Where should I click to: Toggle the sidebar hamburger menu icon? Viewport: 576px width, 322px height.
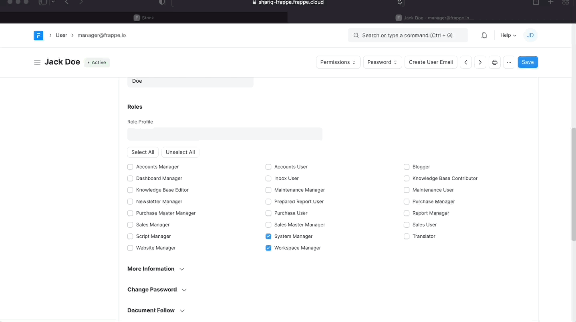coord(37,62)
